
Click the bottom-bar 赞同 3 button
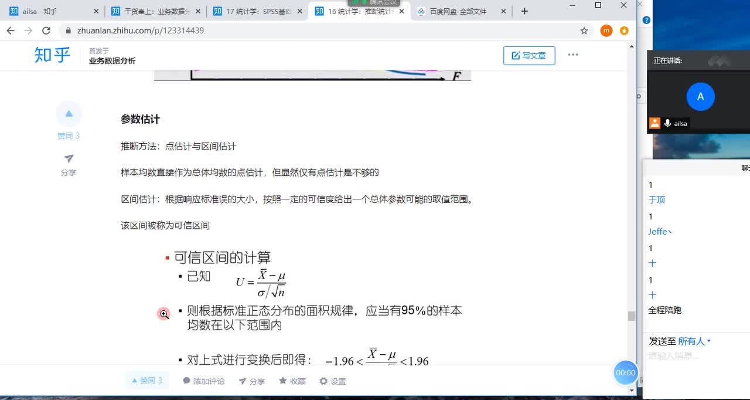point(147,381)
